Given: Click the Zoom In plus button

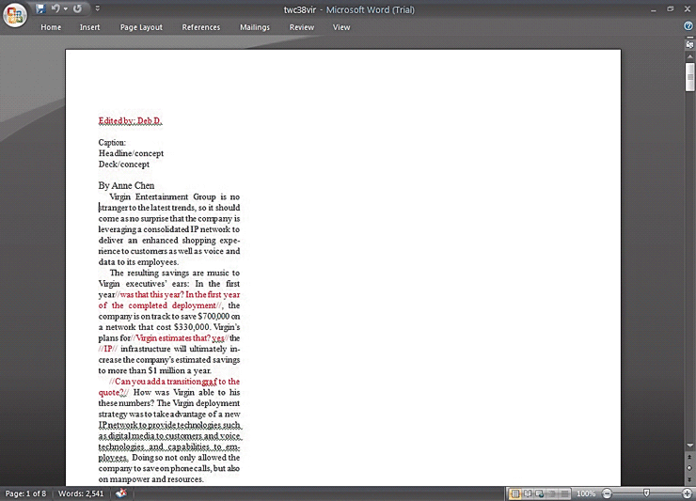Looking at the screenshot, I should tap(687, 493).
